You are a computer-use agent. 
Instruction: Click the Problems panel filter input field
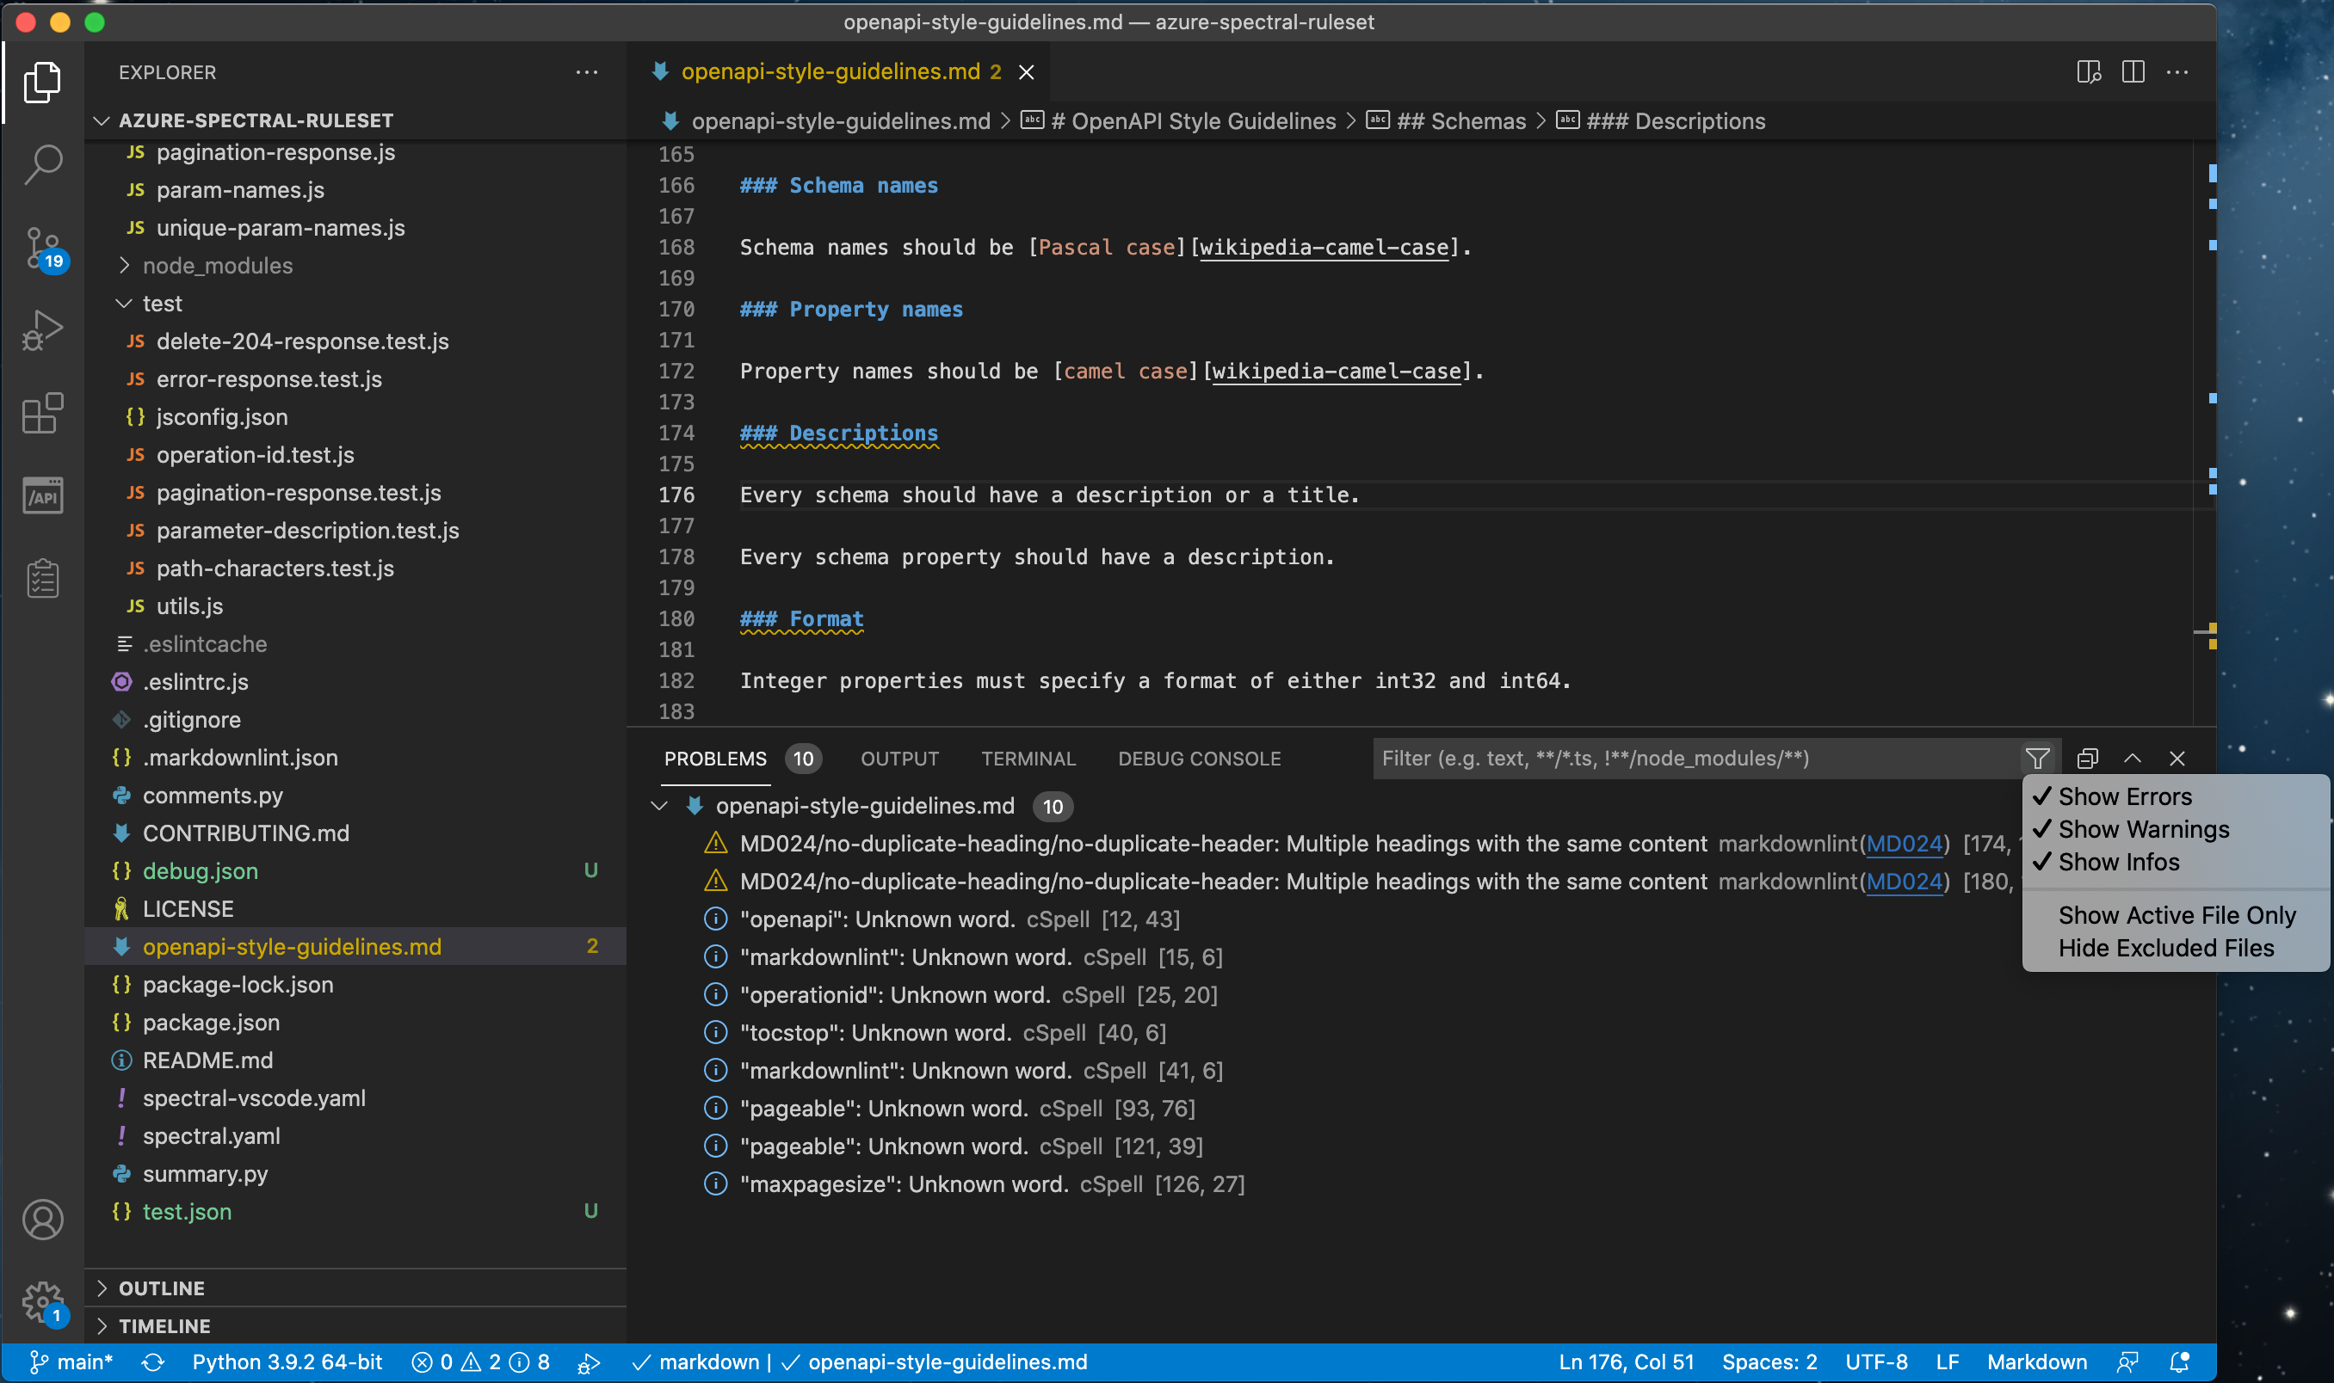point(1678,758)
